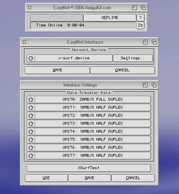Click the cycle arrow icon beside UNIT1
Viewport: 179px width, 194px height.
(31, 107)
